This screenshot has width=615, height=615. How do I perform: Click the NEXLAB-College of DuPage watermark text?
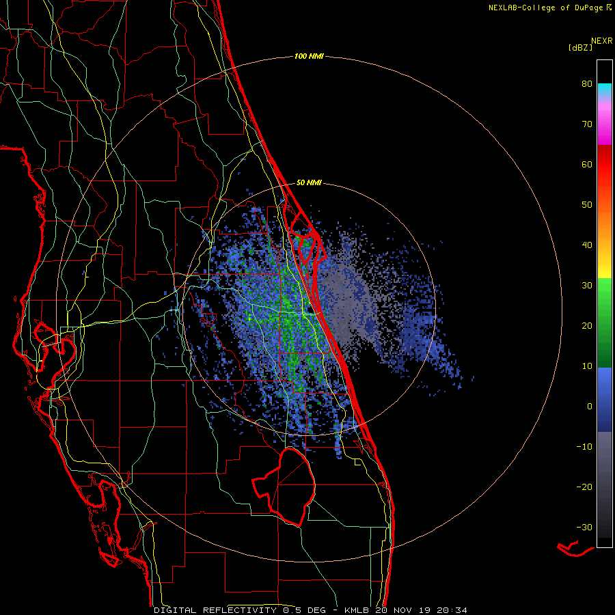(549, 8)
